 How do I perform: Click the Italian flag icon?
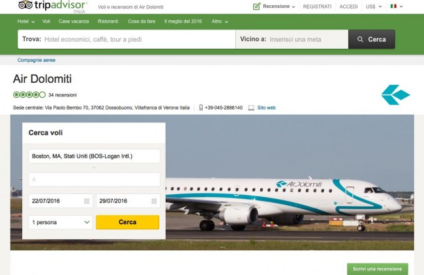(x=393, y=7)
